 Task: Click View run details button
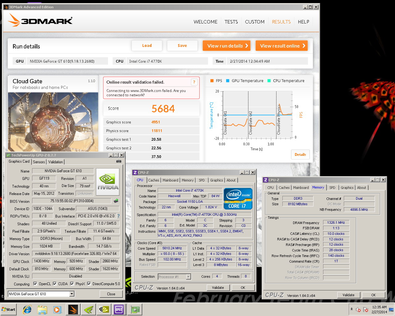(x=227, y=46)
